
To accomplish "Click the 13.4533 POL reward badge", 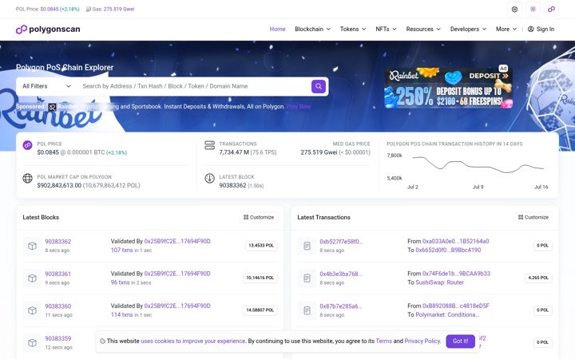I will coord(261,246).
